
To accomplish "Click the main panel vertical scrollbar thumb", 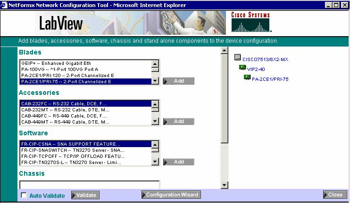I will click(225, 99).
